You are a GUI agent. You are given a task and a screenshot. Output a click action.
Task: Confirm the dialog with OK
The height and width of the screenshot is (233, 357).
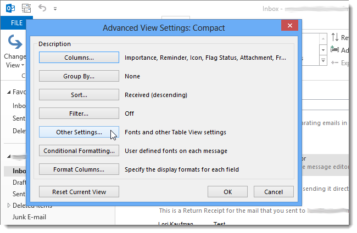227,192
